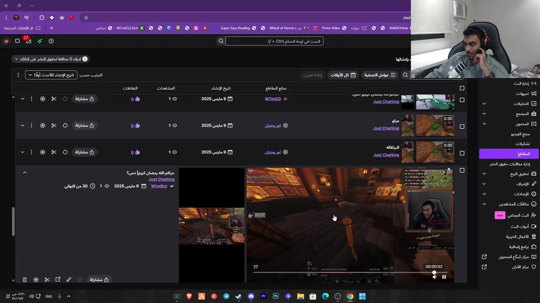Click the plus-circle icon in the ميلو row
The width and height of the screenshot is (540, 303).
click(x=43, y=125)
